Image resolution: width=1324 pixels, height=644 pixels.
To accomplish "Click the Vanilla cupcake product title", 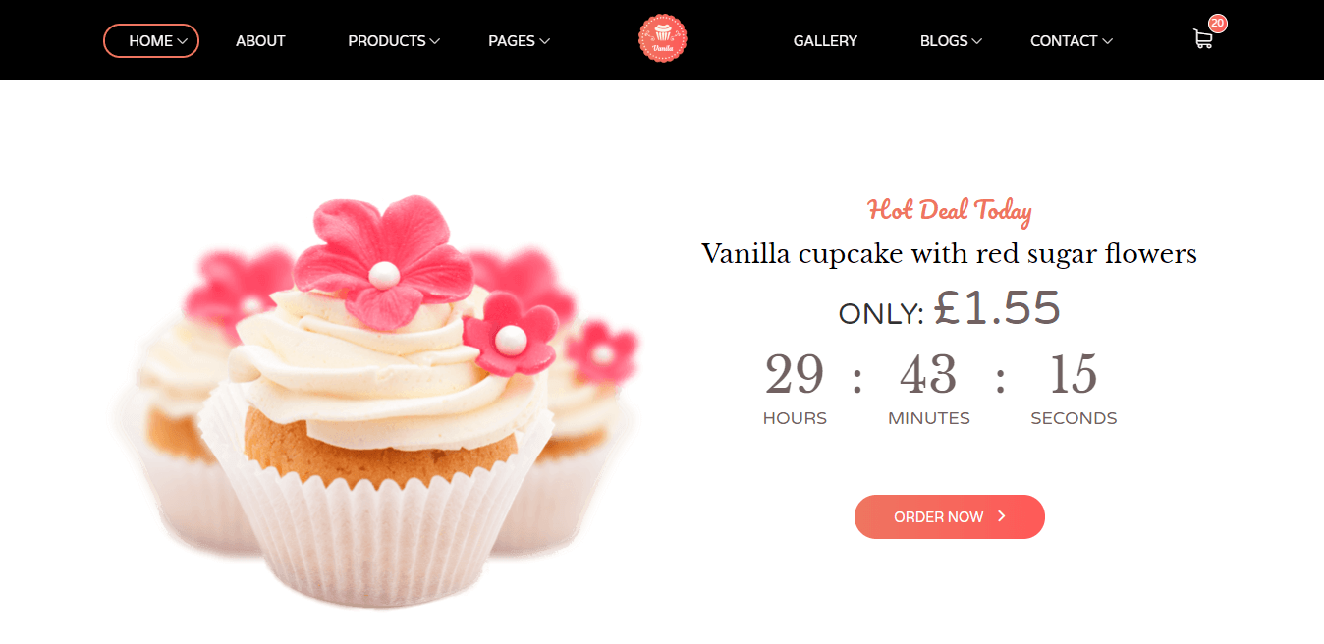I will pos(949,254).
